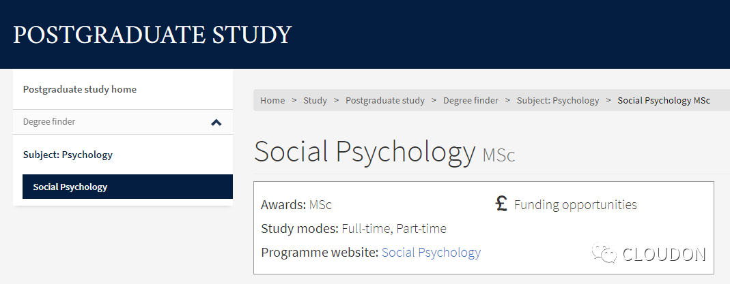Image resolution: width=730 pixels, height=284 pixels.
Task: Go to Home breadcrumb link
Action: (272, 100)
